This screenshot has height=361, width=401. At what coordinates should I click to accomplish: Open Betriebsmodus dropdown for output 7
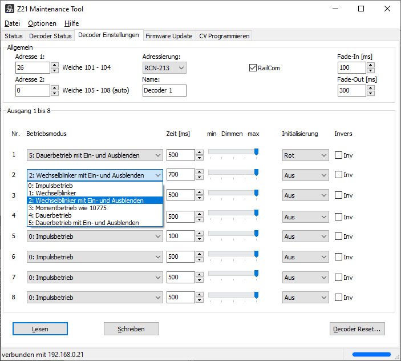tap(95, 277)
